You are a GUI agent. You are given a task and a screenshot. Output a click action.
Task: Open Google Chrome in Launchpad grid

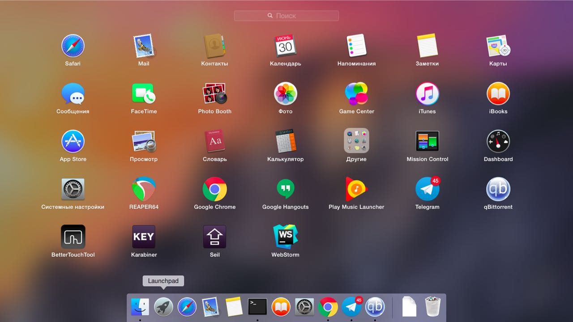pyautogui.click(x=214, y=190)
